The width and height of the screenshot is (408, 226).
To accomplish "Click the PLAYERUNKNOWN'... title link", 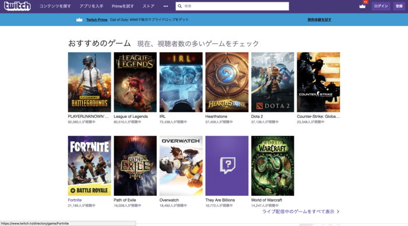I will [88, 117].
